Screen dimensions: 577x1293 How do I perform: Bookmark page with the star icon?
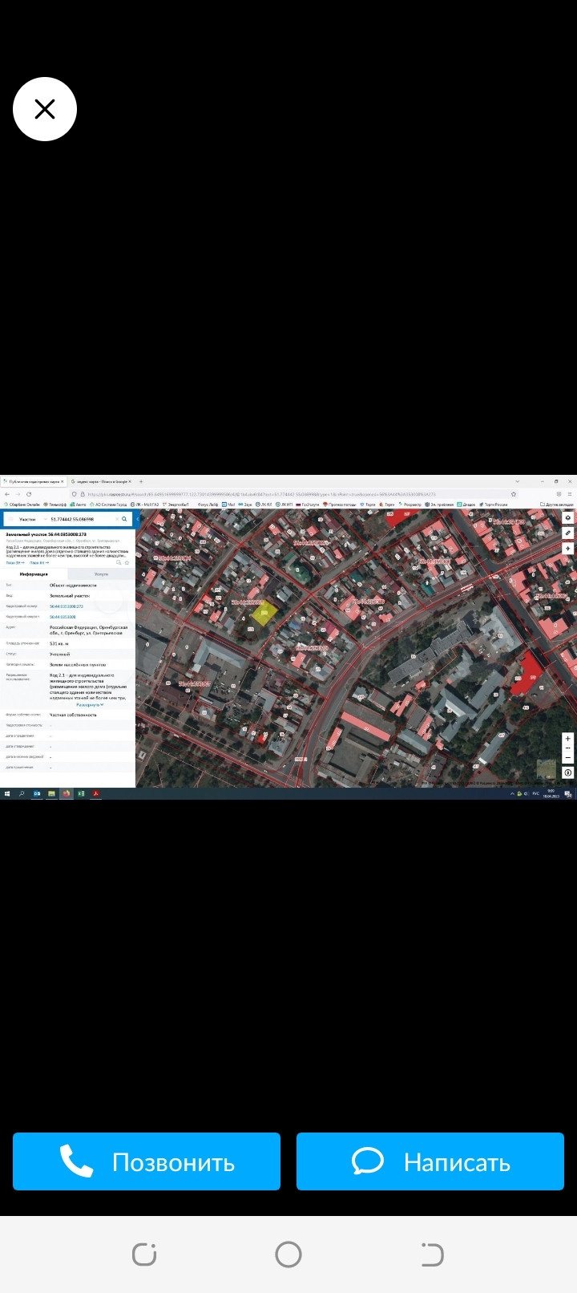(x=514, y=494)
